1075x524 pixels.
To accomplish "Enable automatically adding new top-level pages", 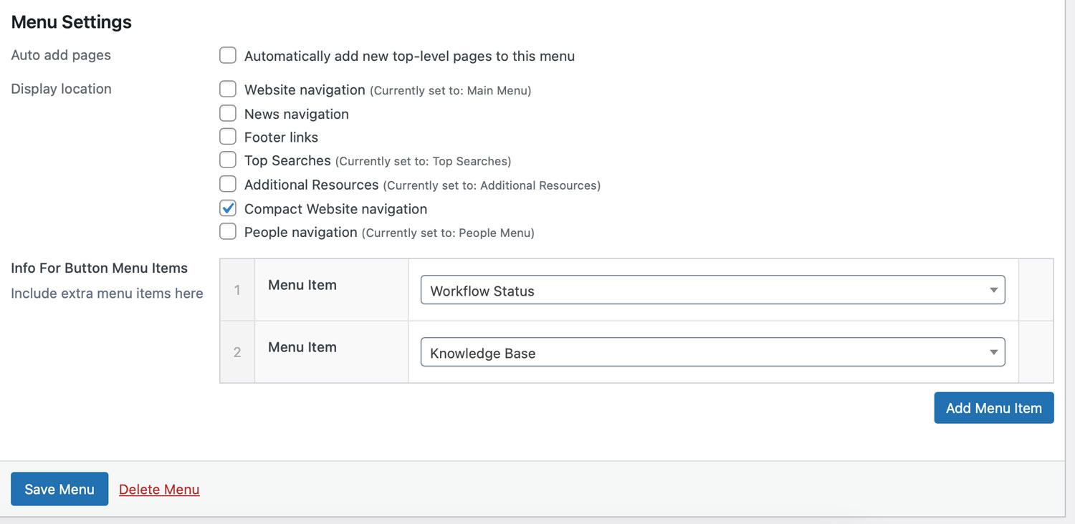I will click(228, 56).
